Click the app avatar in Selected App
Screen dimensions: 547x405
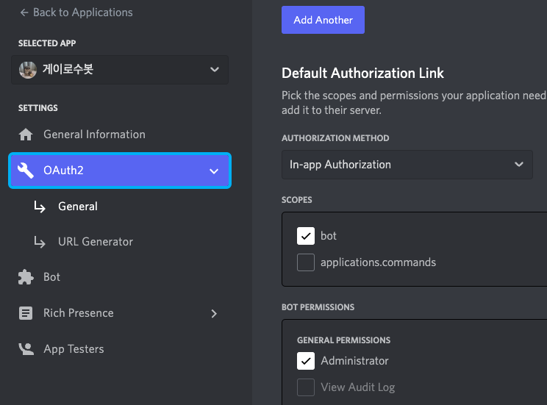point(28,70)
